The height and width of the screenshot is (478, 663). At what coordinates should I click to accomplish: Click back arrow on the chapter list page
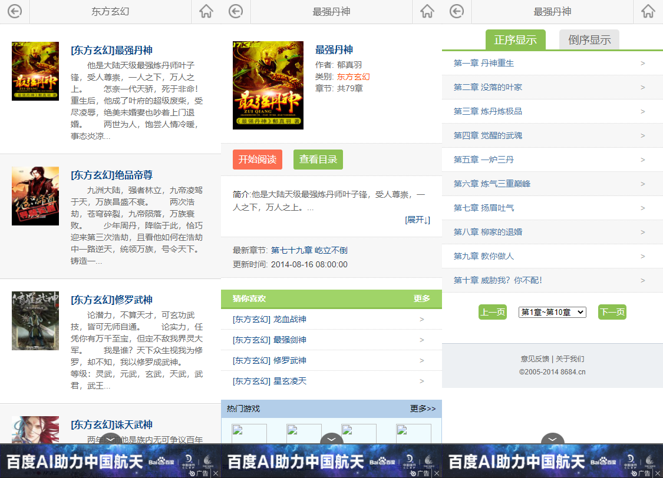(457, 11)
